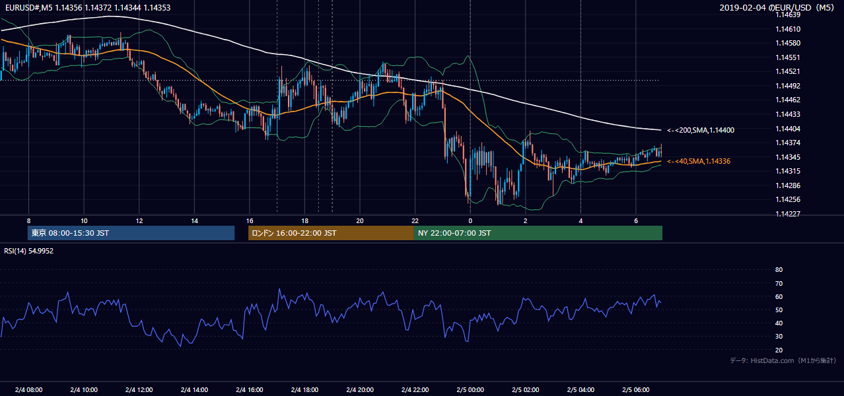Select the 1.14639 price axis label
Screen dimensions: 844x396
click(x=789, y=15)
